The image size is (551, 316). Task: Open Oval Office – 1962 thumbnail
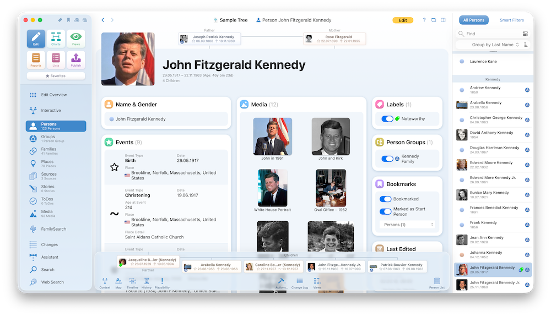[x=331, y=188]
